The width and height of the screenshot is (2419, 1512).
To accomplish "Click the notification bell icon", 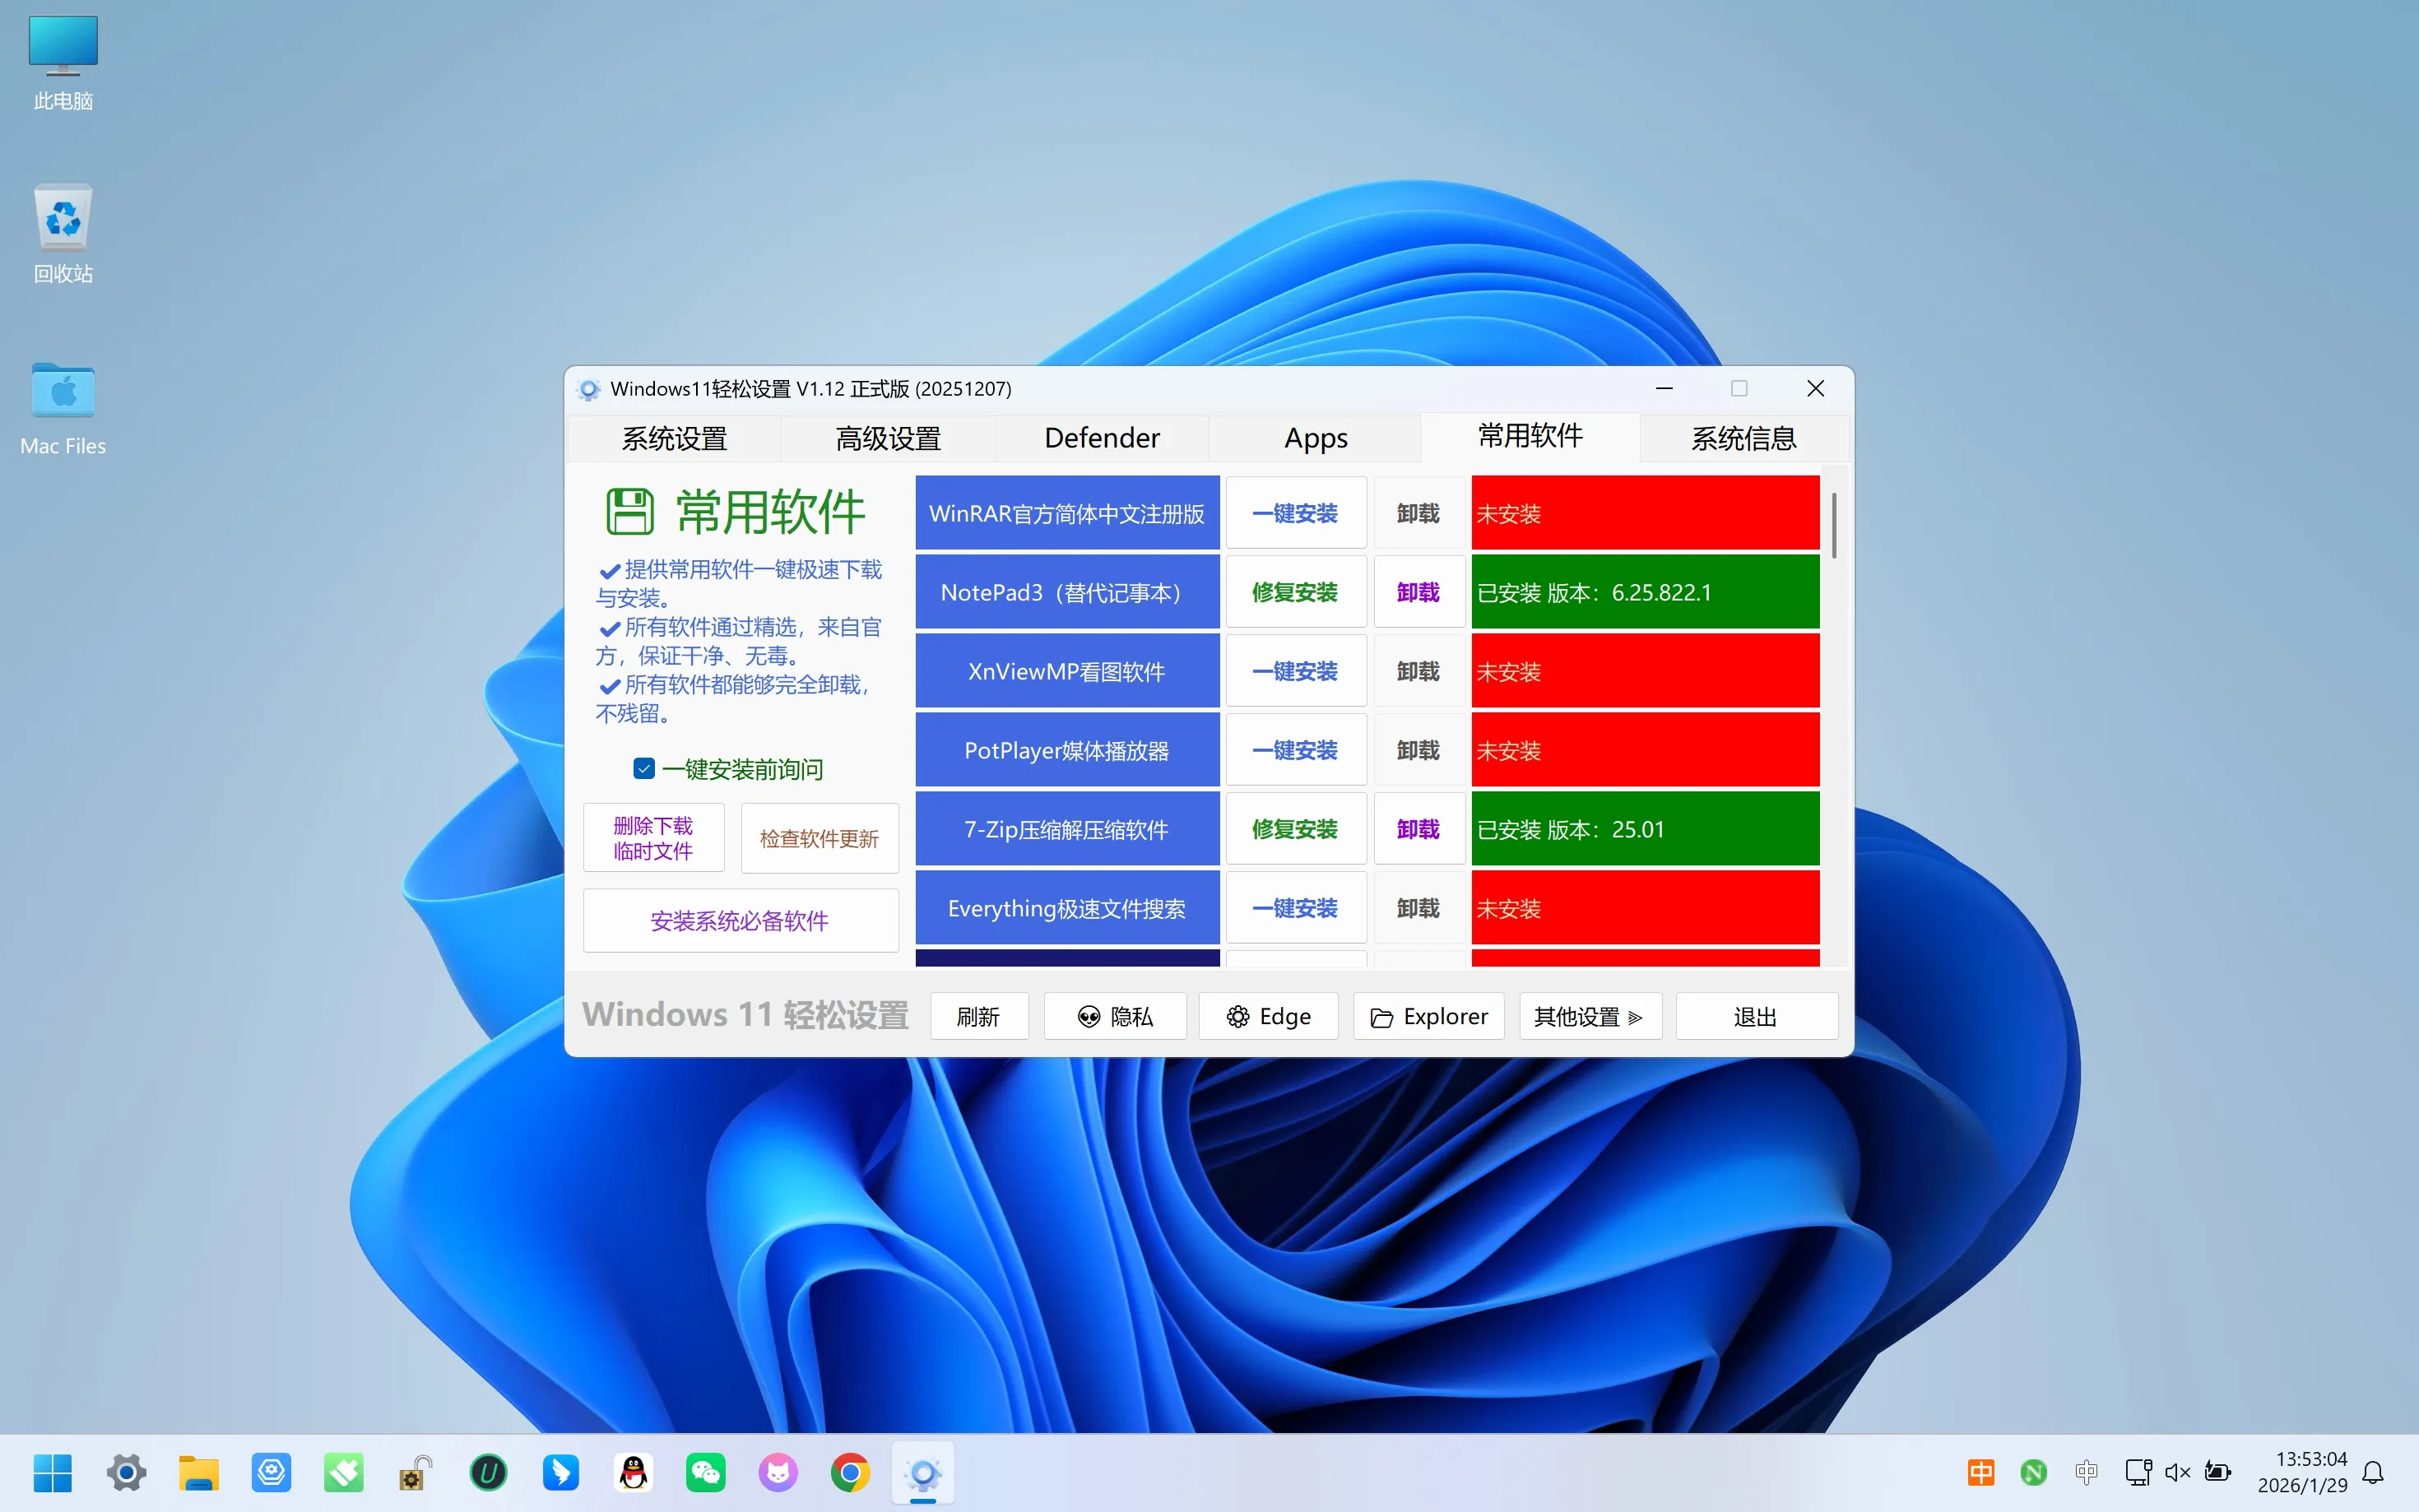I will (2372, 1472).
